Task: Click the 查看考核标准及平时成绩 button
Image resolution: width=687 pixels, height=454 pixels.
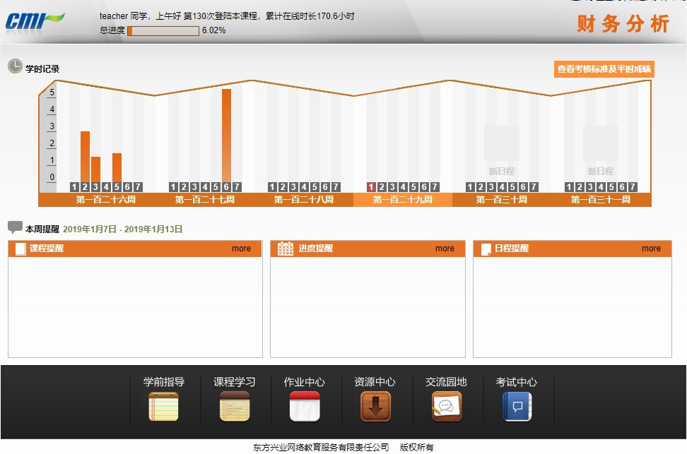Action: [x=604, y=69]
